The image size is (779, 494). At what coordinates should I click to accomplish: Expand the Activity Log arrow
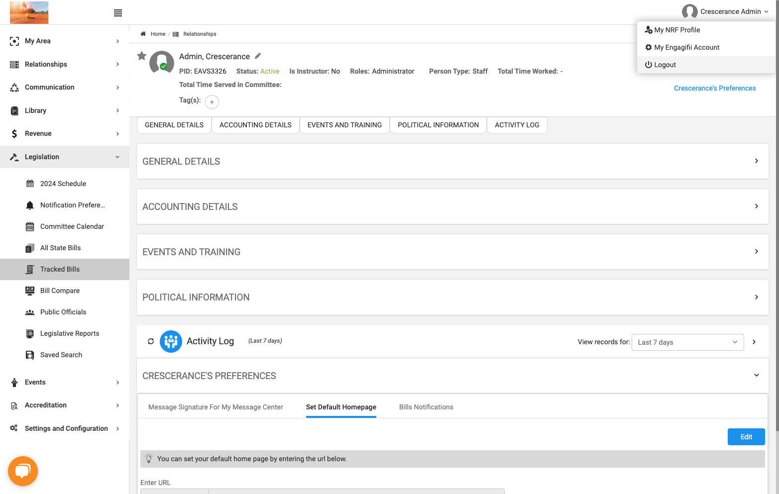(754, 342)
